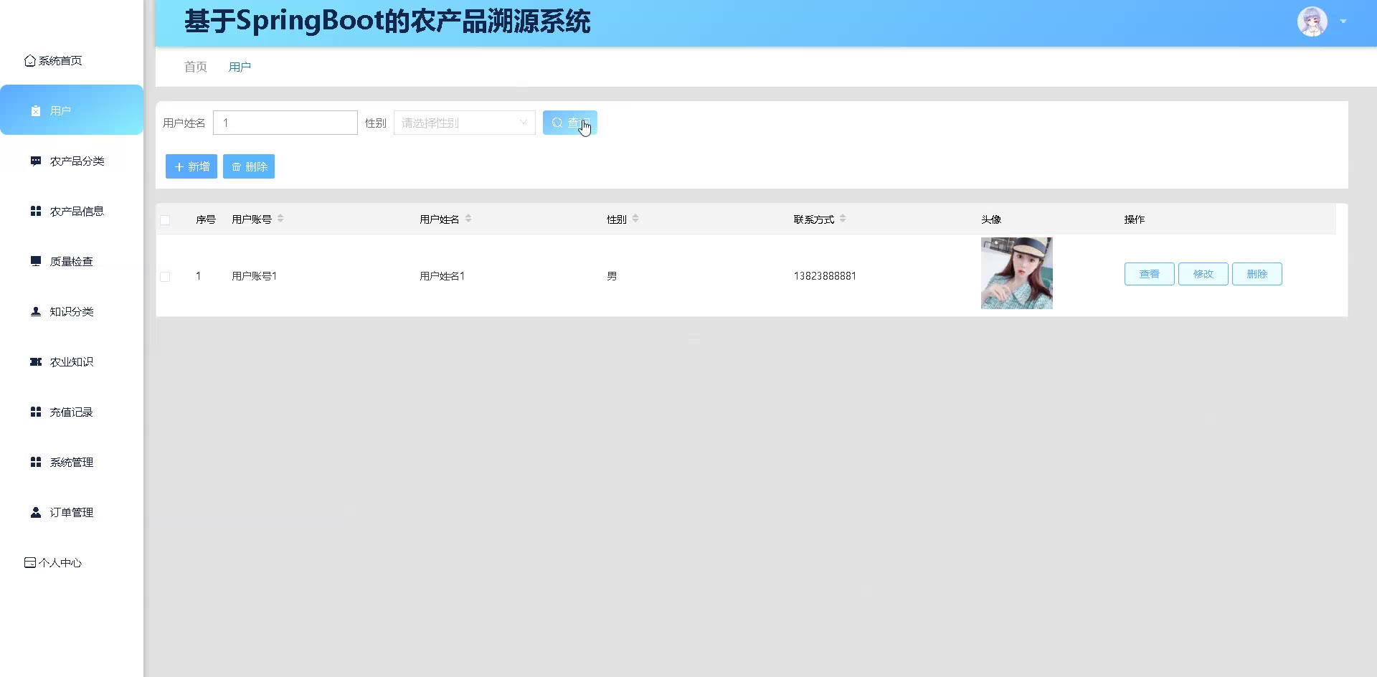
Task: Click the grid icon beside 农产品信息
Action: (x=36, y=212)
